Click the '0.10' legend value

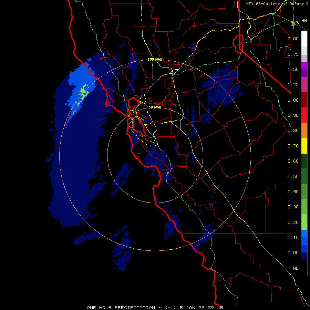pyautogui.click(x=293, y=238)
